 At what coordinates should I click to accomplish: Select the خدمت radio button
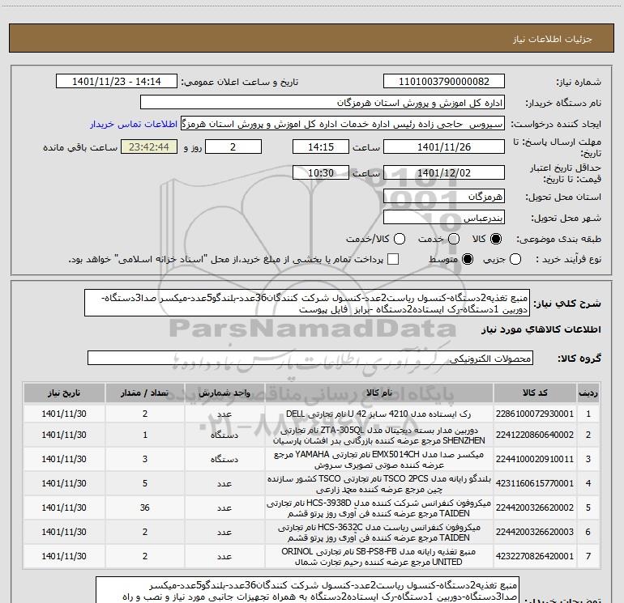[x=454, y=239]
